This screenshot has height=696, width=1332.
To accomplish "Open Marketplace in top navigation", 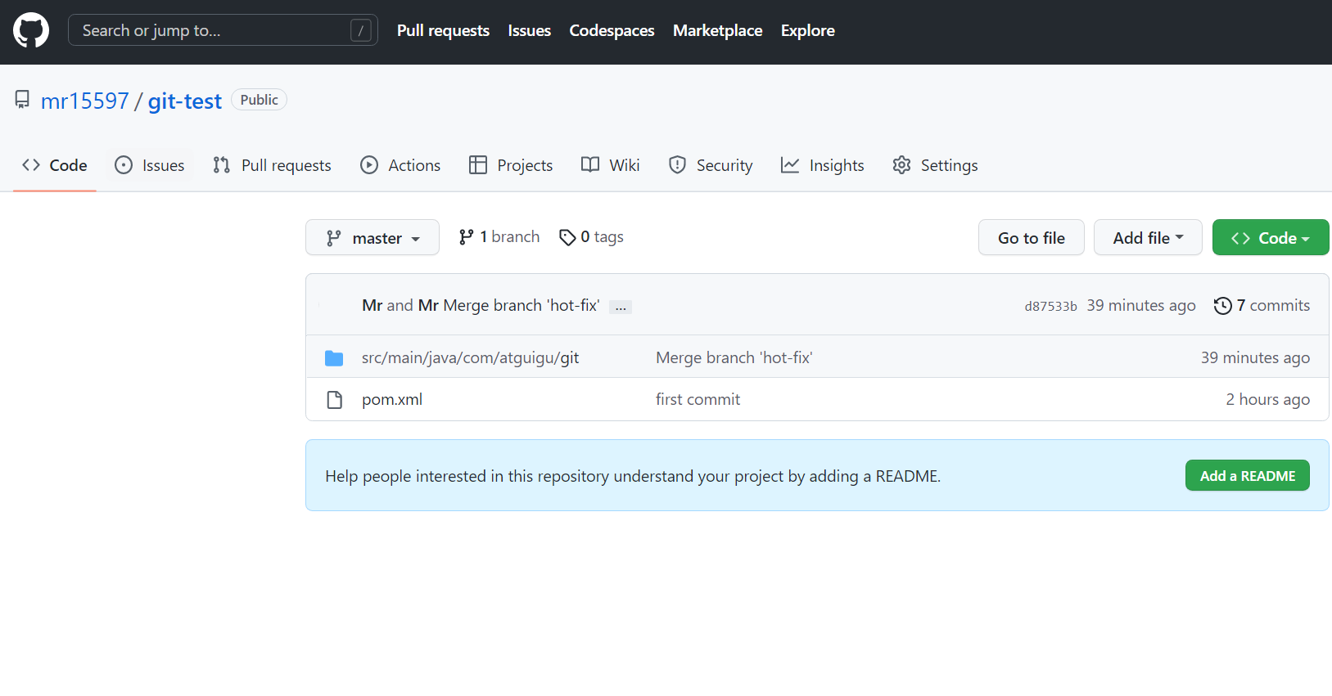I will pos(717,30).
